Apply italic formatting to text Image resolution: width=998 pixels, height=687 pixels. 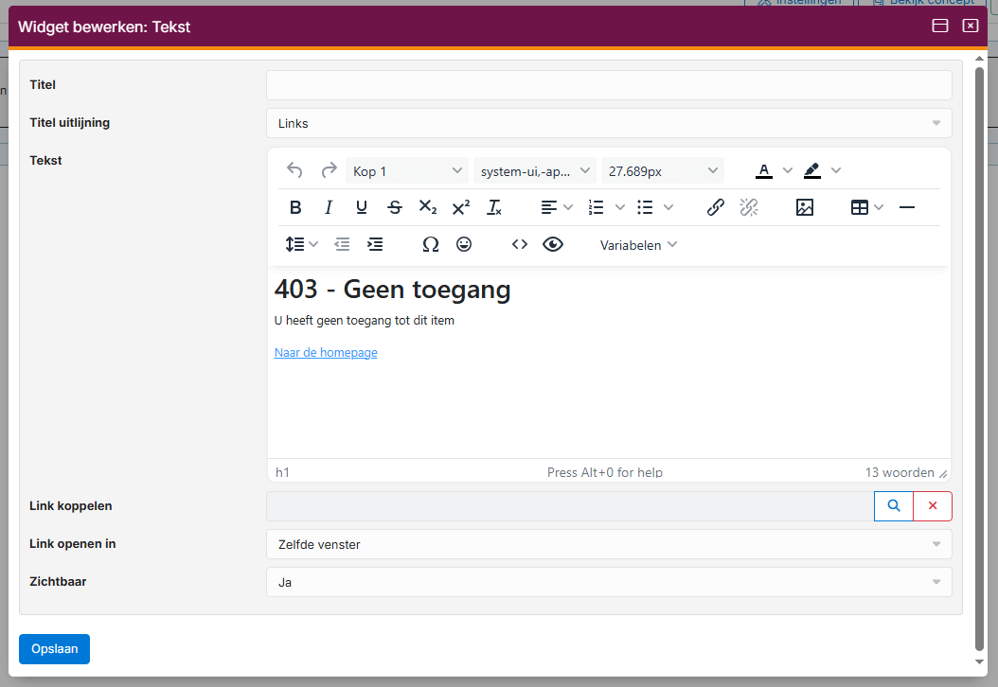click(x=329, y=207)
